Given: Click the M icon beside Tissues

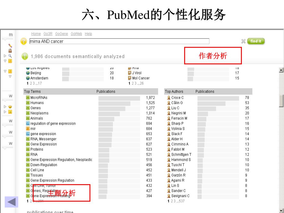Looking at the screenshot, I should coord(28,175).
